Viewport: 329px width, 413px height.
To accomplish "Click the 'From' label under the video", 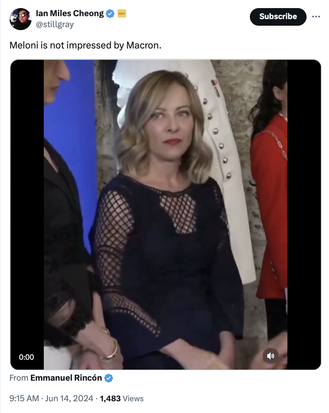I will point(19,378).
